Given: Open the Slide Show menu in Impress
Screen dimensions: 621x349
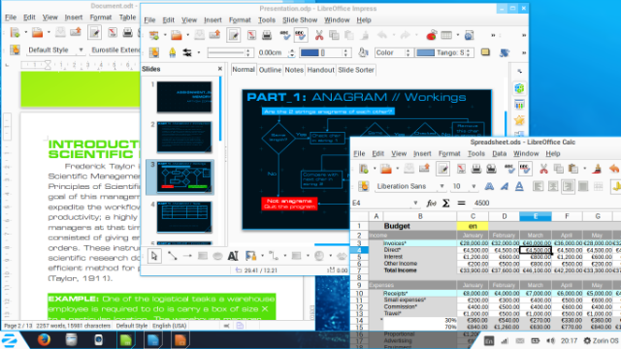Looking at the screenshot, I should 300,19.
